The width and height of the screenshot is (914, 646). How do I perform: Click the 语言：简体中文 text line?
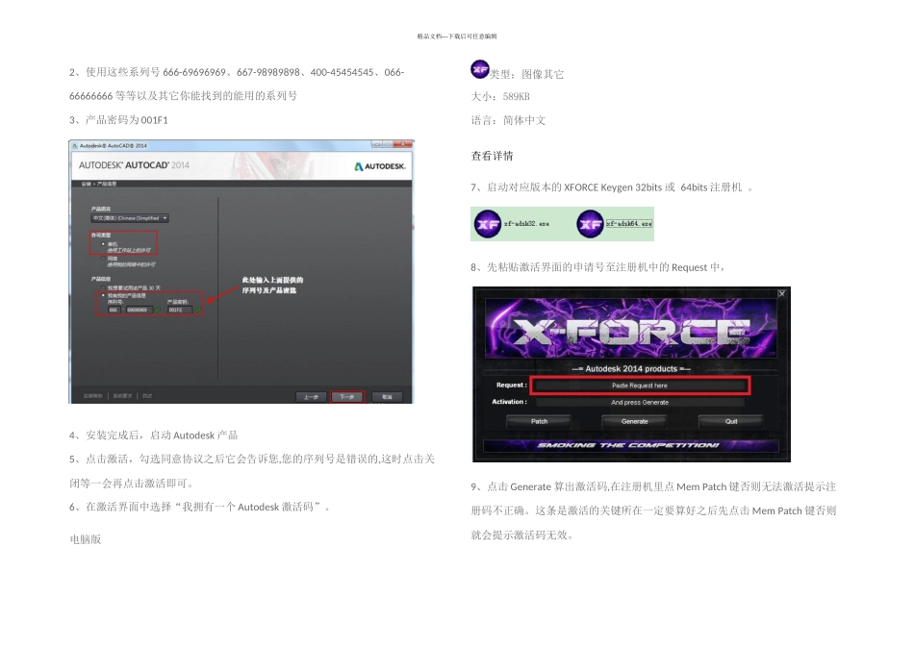pyautogui.click(x=508, y=120)
